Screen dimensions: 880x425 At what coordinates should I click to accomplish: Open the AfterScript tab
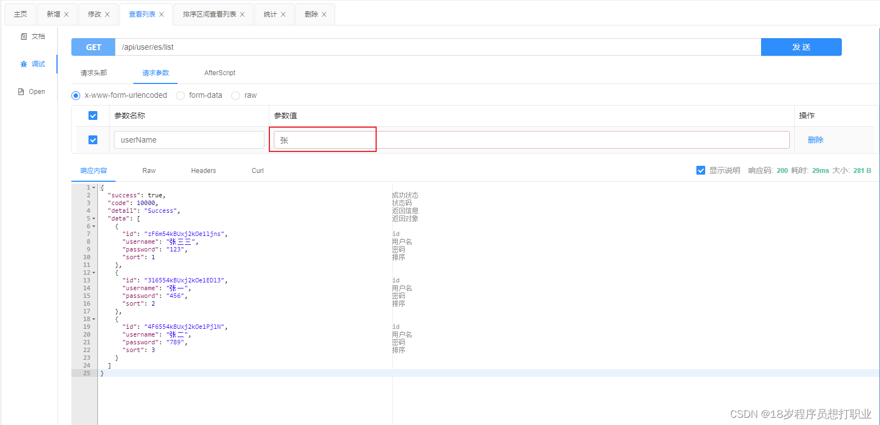[x=220, y=73]
